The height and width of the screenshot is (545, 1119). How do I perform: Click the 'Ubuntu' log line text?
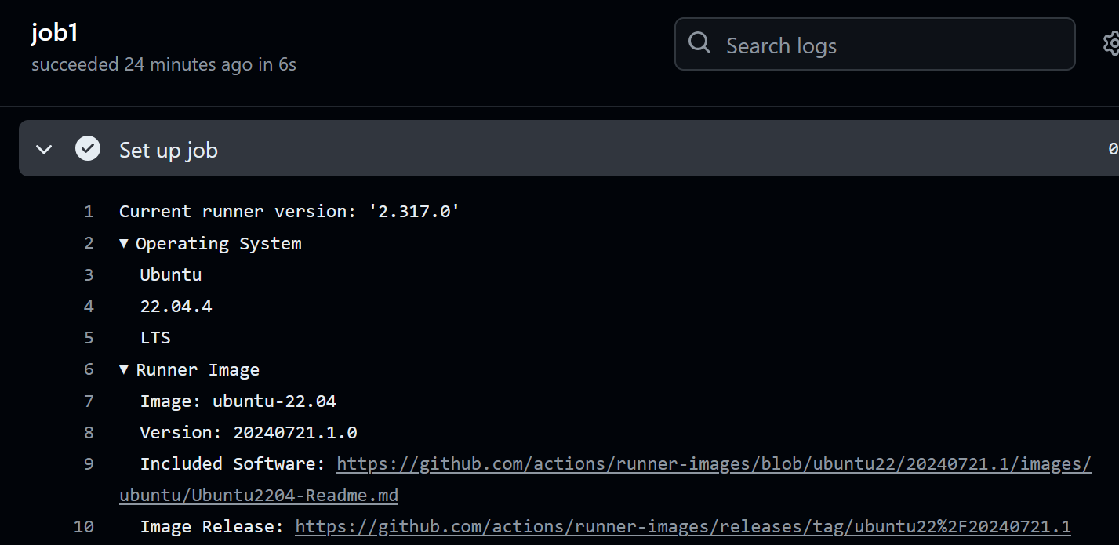coord(171,274)
